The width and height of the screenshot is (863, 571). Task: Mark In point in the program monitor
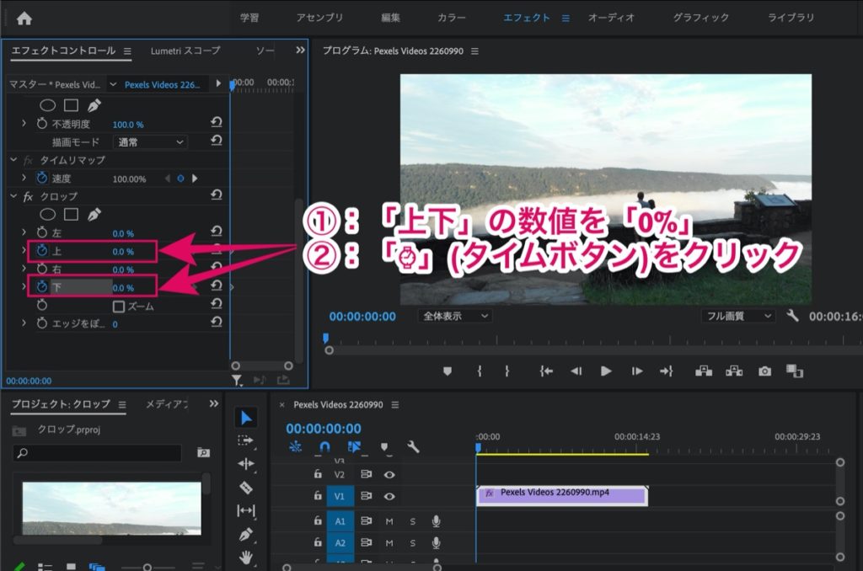pos(480,371)
